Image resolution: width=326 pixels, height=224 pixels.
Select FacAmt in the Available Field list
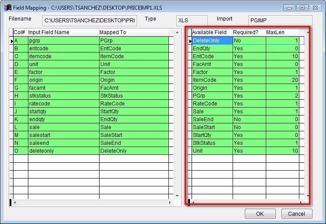[212, 64]
